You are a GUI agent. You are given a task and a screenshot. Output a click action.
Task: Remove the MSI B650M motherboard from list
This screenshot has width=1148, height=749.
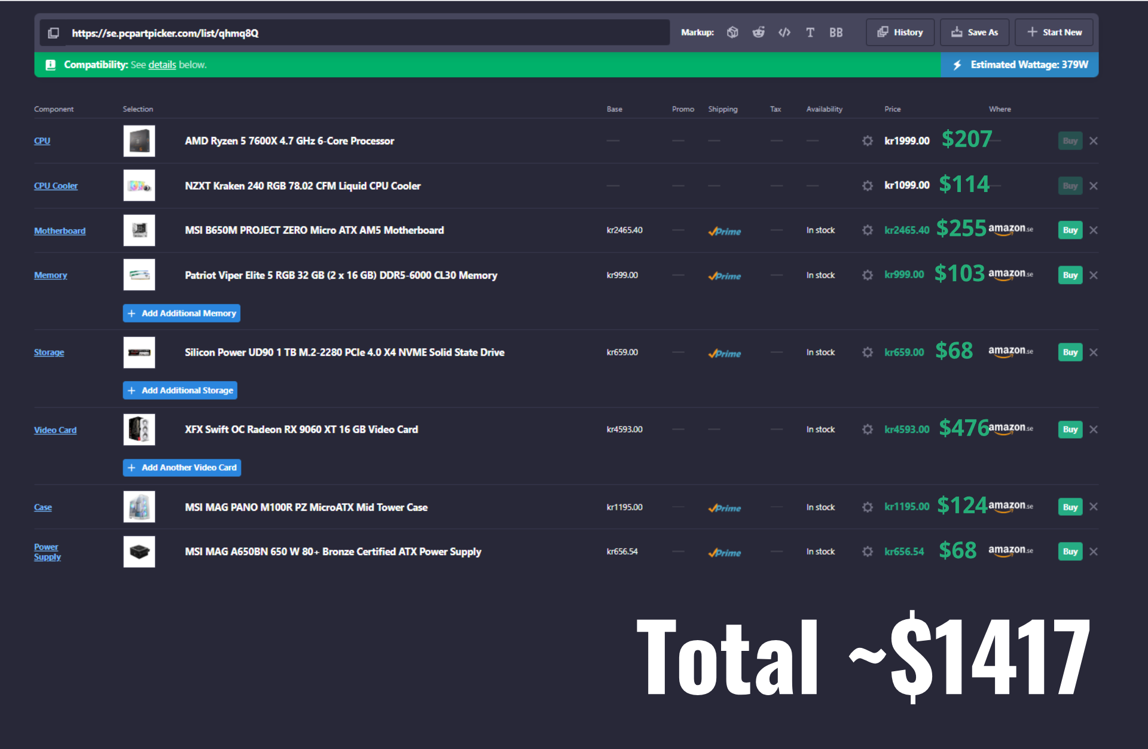tap(1094, 230)
